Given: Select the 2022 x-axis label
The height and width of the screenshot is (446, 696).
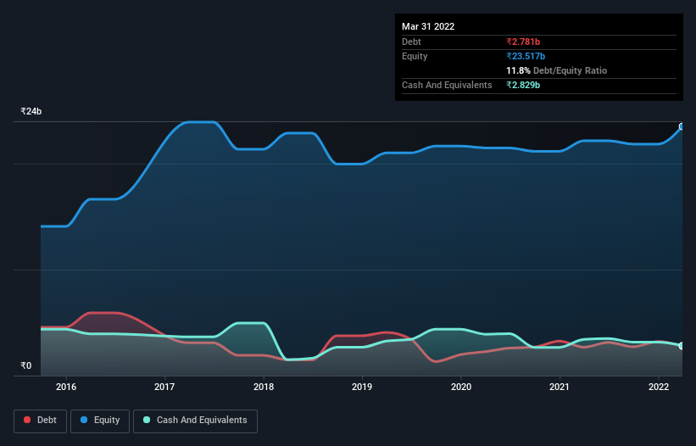Looking at the screenshot, I should pos(659,387).
